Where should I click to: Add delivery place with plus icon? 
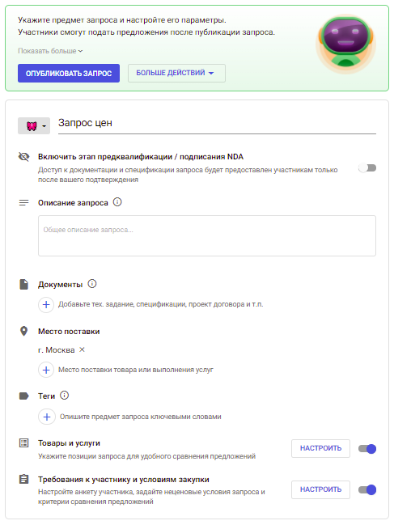46,370
